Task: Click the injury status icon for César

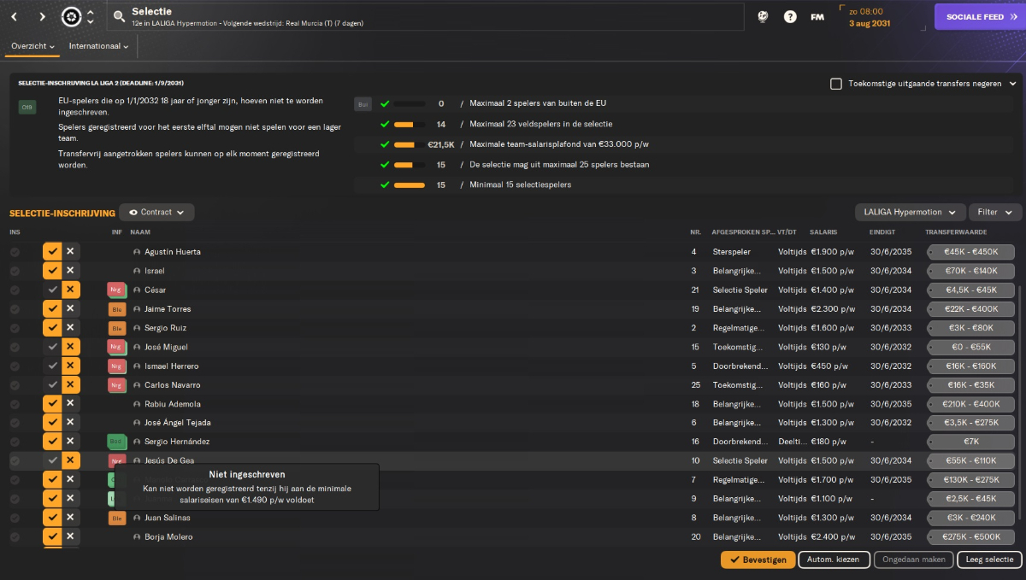Action: [x=116, y=290]
